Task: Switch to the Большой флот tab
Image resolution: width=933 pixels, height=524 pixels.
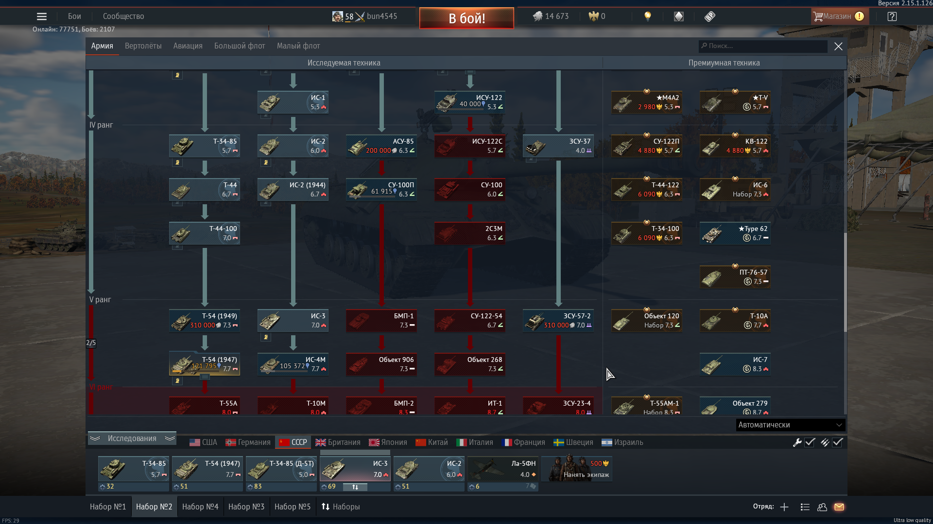Action: (240, 46)
